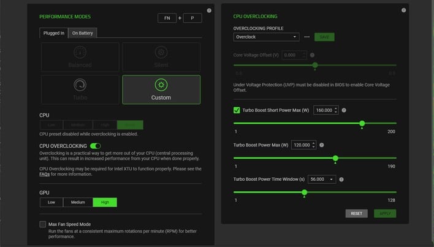
Task: Click the RESET button
Action: click(x=357, y=213)
